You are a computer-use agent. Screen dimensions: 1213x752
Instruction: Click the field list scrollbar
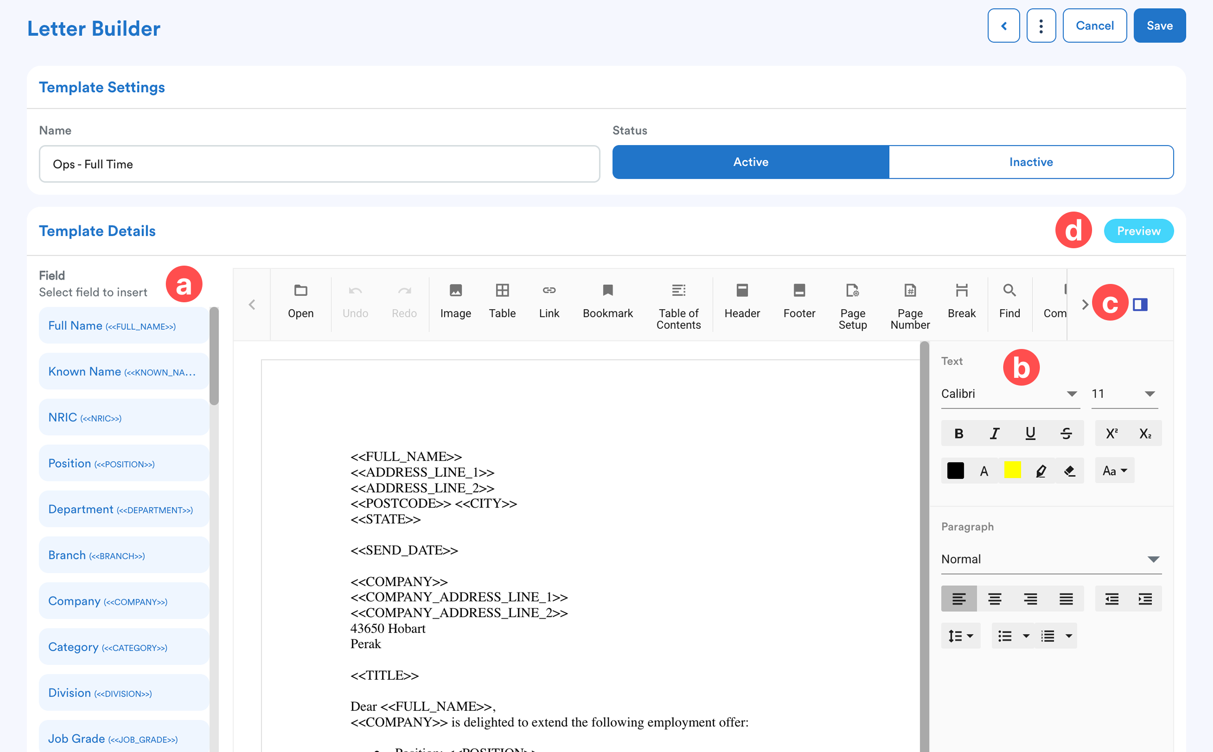[214, 356]
